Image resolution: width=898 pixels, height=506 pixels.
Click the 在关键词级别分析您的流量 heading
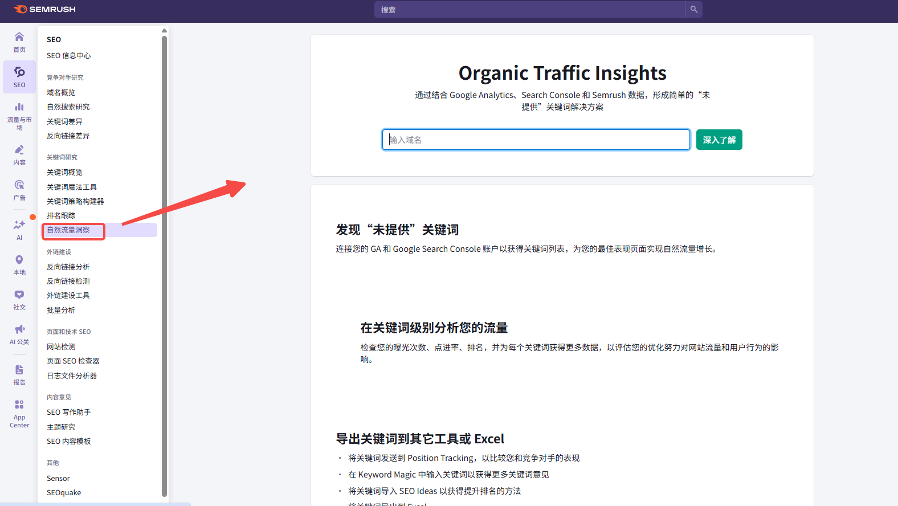(434, 328)
